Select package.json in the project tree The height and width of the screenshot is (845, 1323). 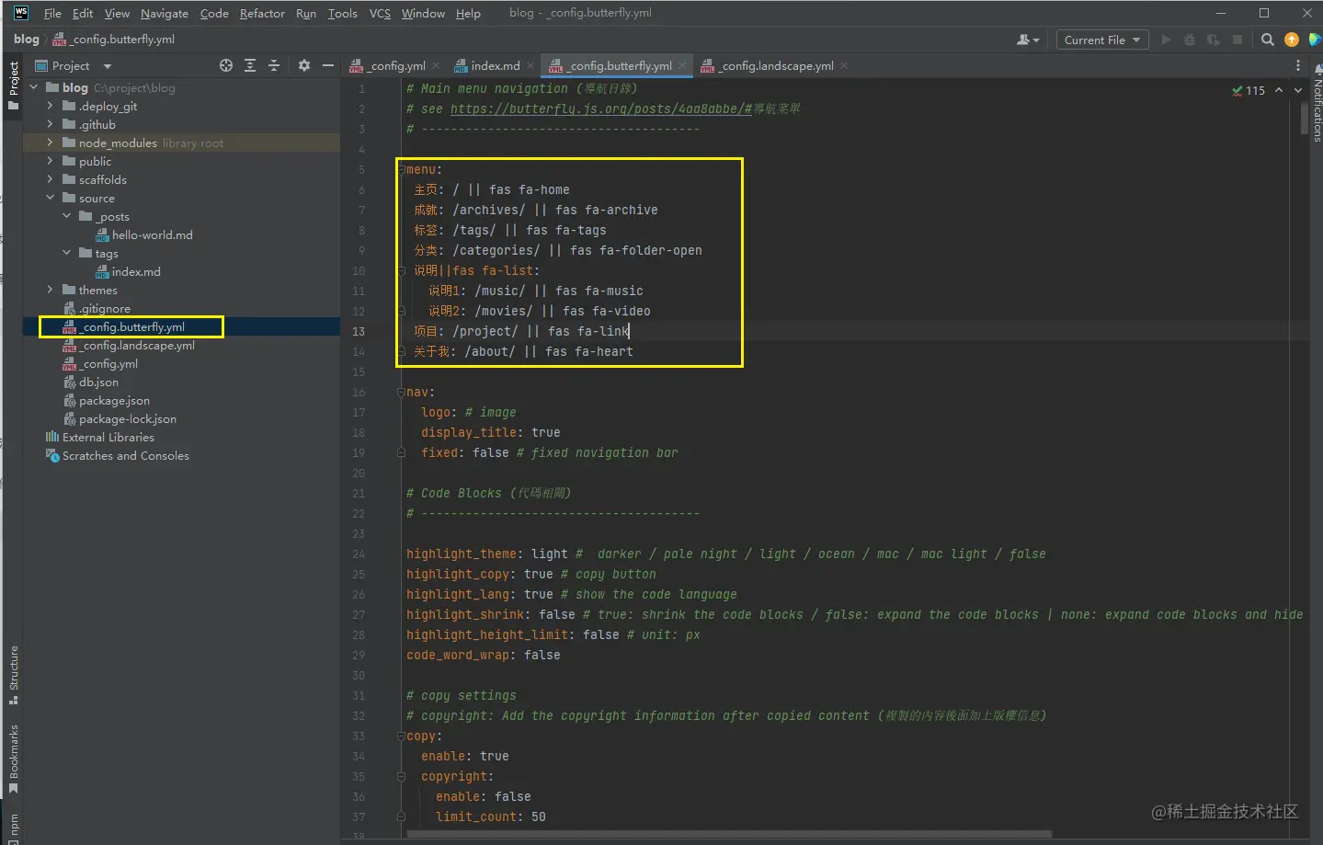[x=115, y=400]
